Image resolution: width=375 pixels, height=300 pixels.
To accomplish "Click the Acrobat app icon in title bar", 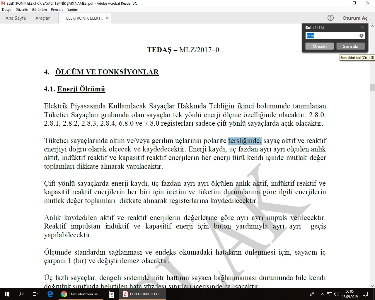I will (x=3, y=3).
